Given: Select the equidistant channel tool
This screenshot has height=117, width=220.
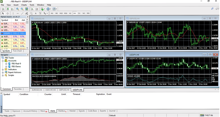Looking at the screenshot, I should pyautogui.click(x=27, y=13).
